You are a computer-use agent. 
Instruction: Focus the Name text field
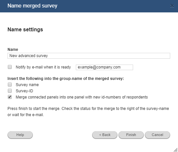89,56
